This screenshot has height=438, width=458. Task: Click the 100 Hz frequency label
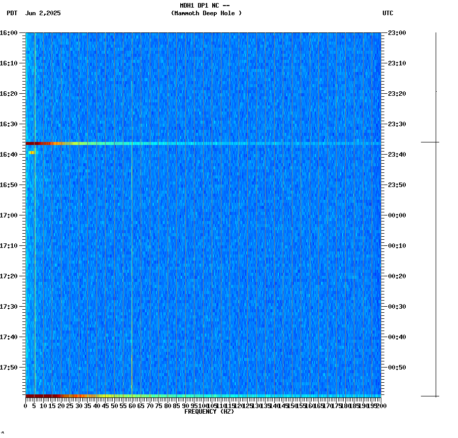tap(202, 406)
